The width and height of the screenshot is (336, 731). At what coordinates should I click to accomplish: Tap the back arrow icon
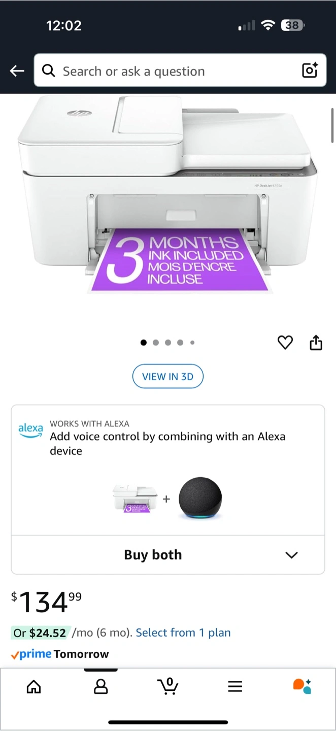click(17, 71)
